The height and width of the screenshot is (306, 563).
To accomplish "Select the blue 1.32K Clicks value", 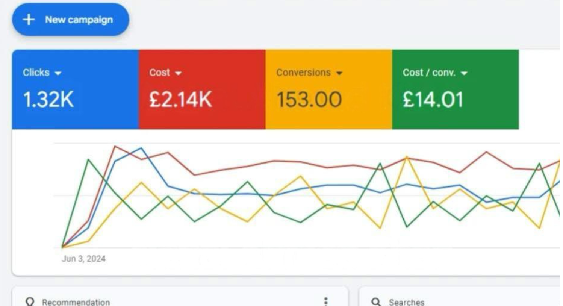I will point(48,100).
